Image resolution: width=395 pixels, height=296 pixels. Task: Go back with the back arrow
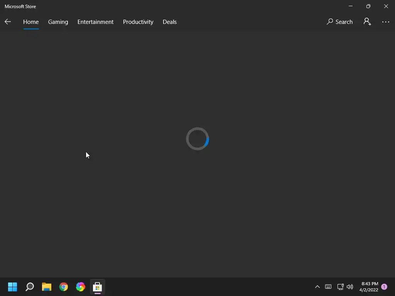pyautogui.click(x=8, y=22)
